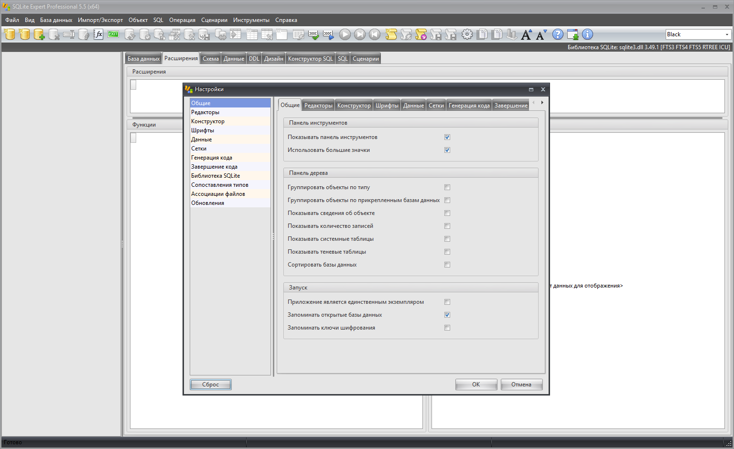Screen dimensions: 734x449
Task: Switch to the Конструктор SQL tab
Action: (x=310, y=59)
